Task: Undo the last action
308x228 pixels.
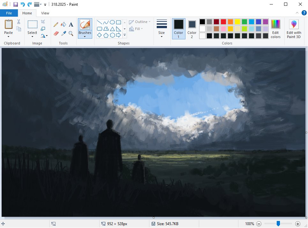Action: 23,4
